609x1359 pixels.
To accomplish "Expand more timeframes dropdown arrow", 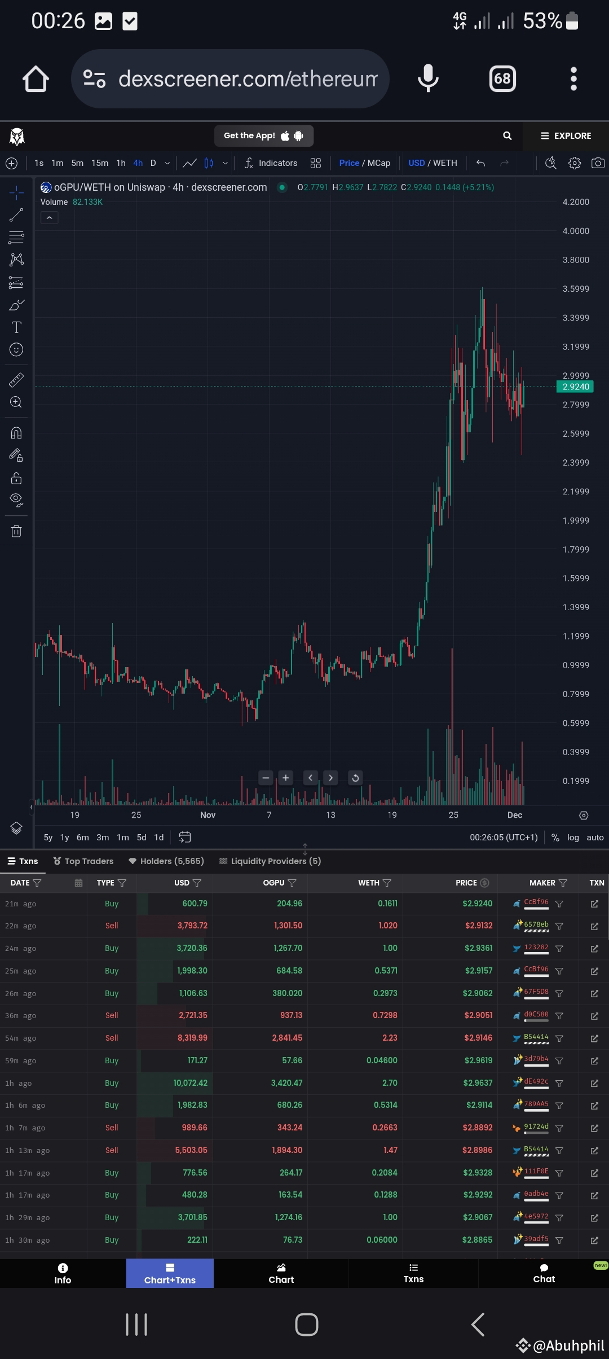I will tap(167, 163).
